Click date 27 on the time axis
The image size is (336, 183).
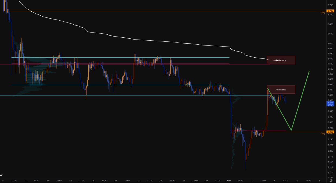coord(138,180)
